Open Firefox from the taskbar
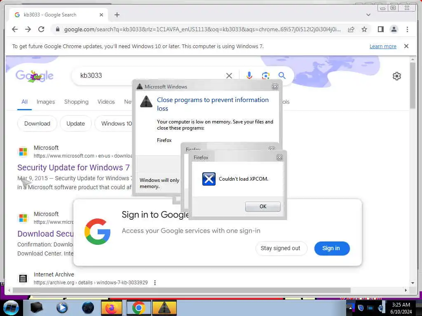 tap(111, 308)
